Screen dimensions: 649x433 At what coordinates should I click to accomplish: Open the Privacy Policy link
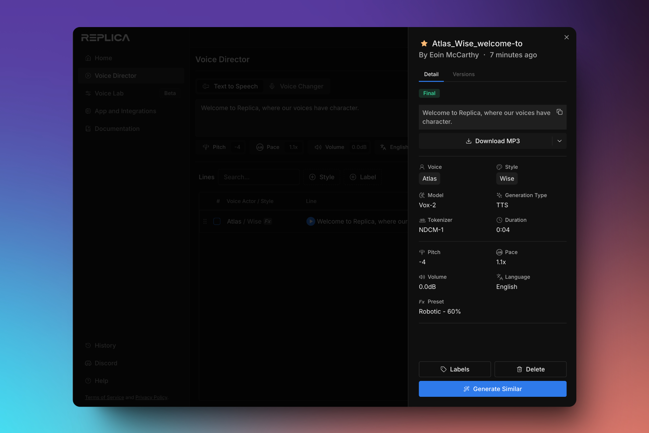pyautogui.click(x=151, y=397)
